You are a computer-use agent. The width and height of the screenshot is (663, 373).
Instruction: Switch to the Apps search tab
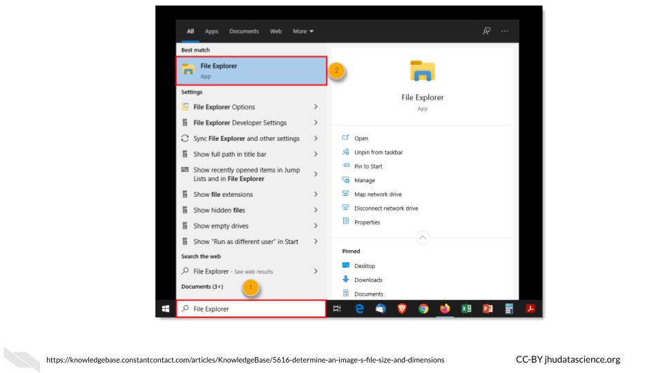coord(211,31)
